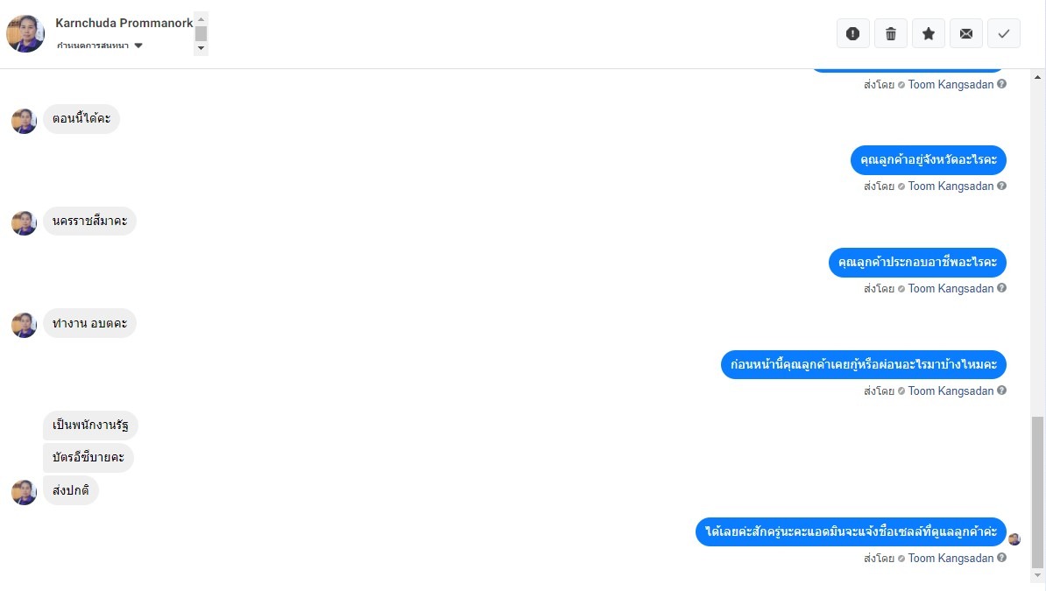Image resolution: width=1046 pixels, height=591 pixels.
Task: Click sender avatar next to ตอนนี้ได้คะ message
Action: 24,122
